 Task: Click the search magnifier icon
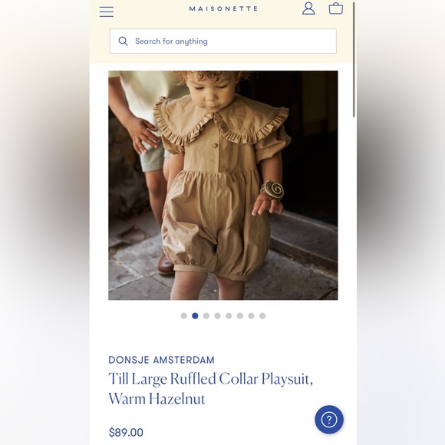pyautogui.click(x=123, y=41)
